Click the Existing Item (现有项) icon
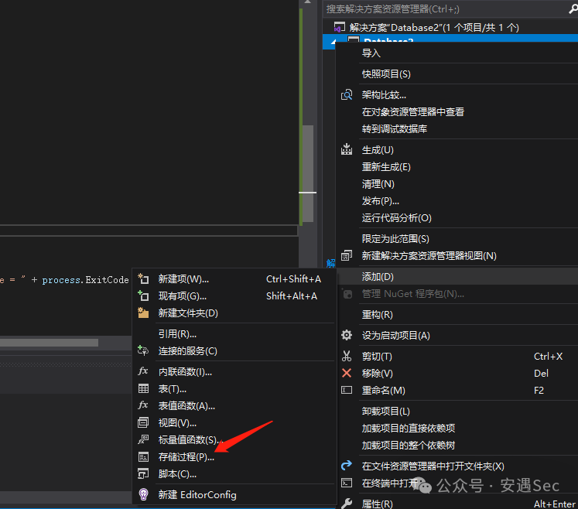578x509 pixels. point(143,295)
